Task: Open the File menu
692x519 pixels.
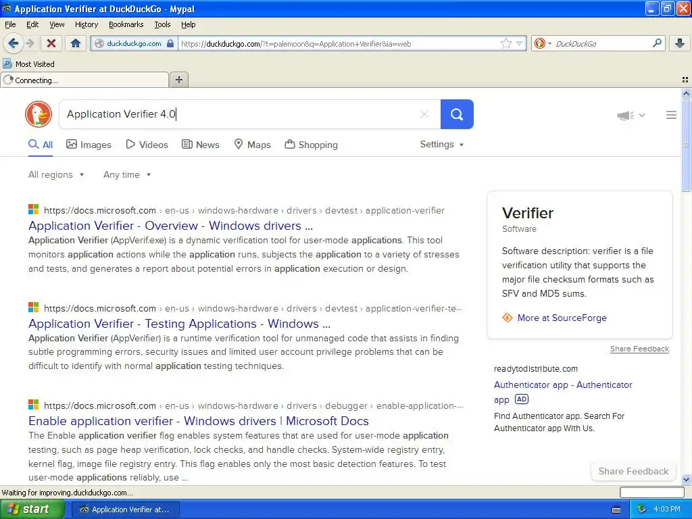Action: [10, 24]
